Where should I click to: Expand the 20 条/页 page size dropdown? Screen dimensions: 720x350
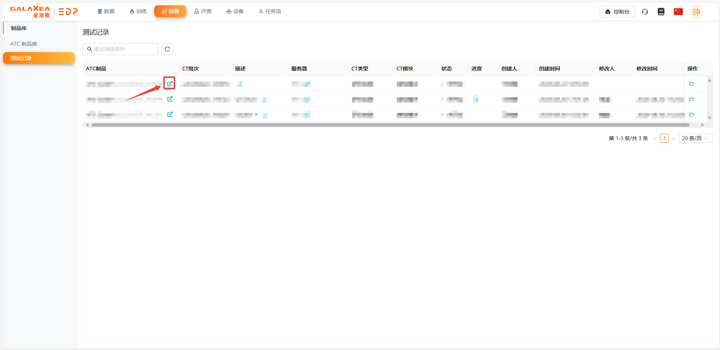pyautogui.click(x=695, y=138)
